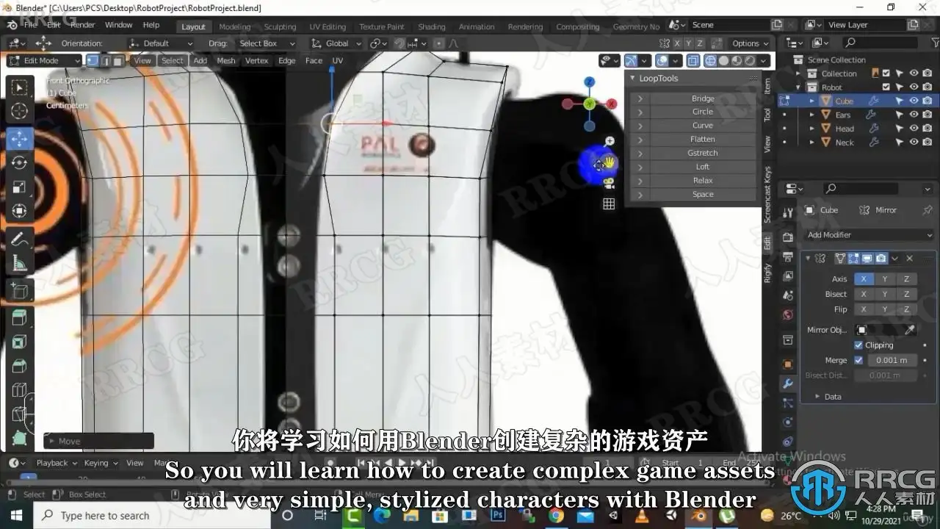Image resolution: width=940 pixels, height=529 pixels.
Task: Open the Render properties tab icon
Action: 788,237
